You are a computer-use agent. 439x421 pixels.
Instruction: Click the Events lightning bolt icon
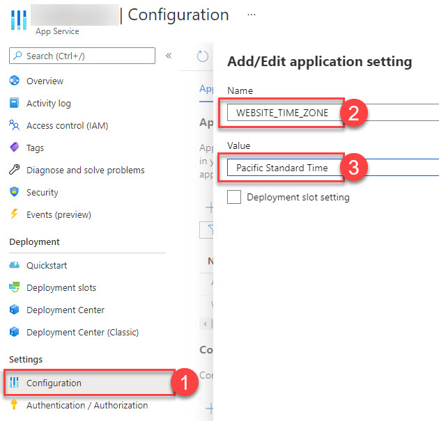click(14, 215)
